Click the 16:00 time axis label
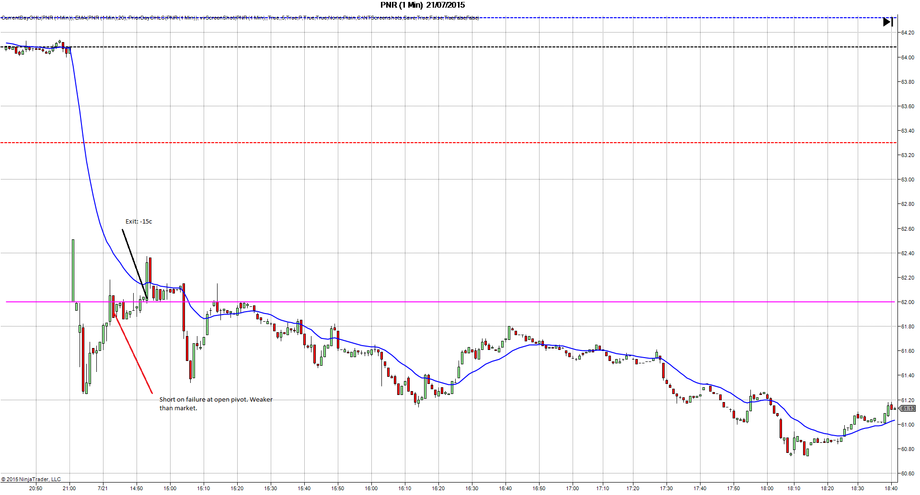 coord(371,488)
